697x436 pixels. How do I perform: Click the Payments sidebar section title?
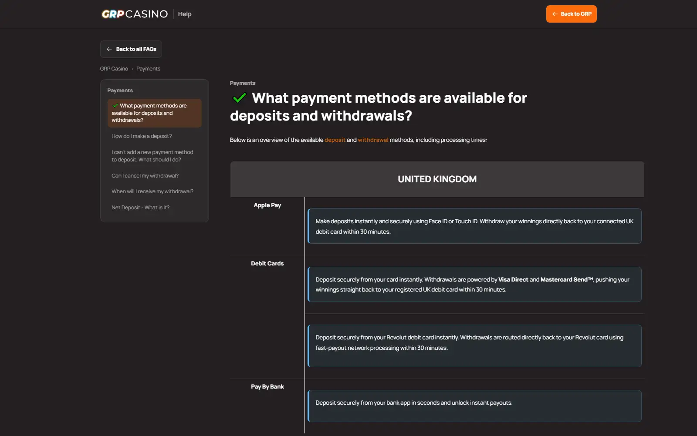(120, 91)
